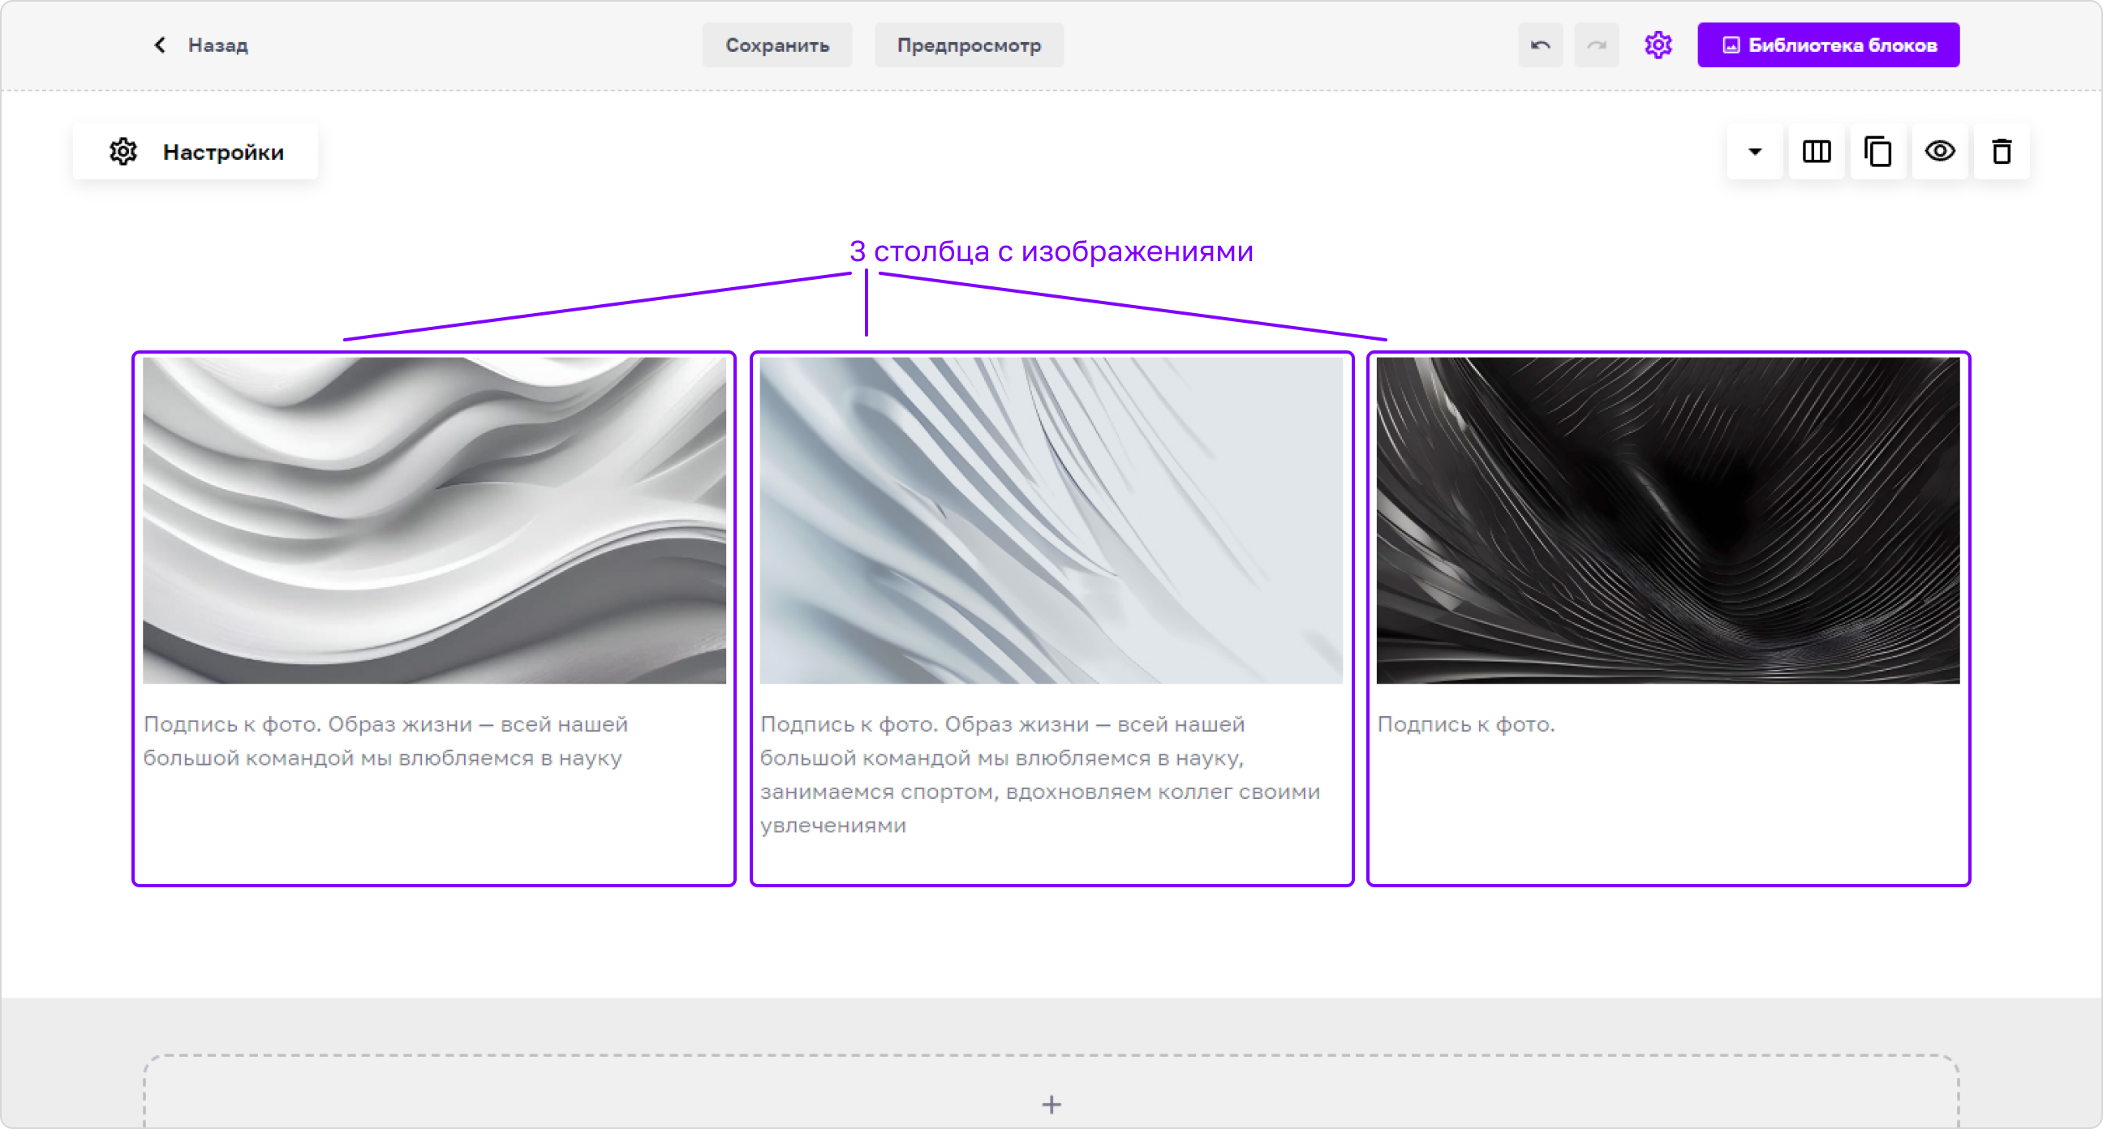Change the columns layout icon
The image size is (2103, 1129).
click(x=1816, y=151)
